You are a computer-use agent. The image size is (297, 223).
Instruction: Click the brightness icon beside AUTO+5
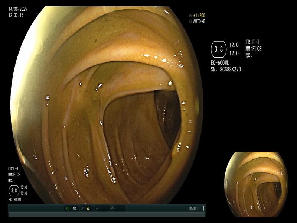[x=190, y=22]
